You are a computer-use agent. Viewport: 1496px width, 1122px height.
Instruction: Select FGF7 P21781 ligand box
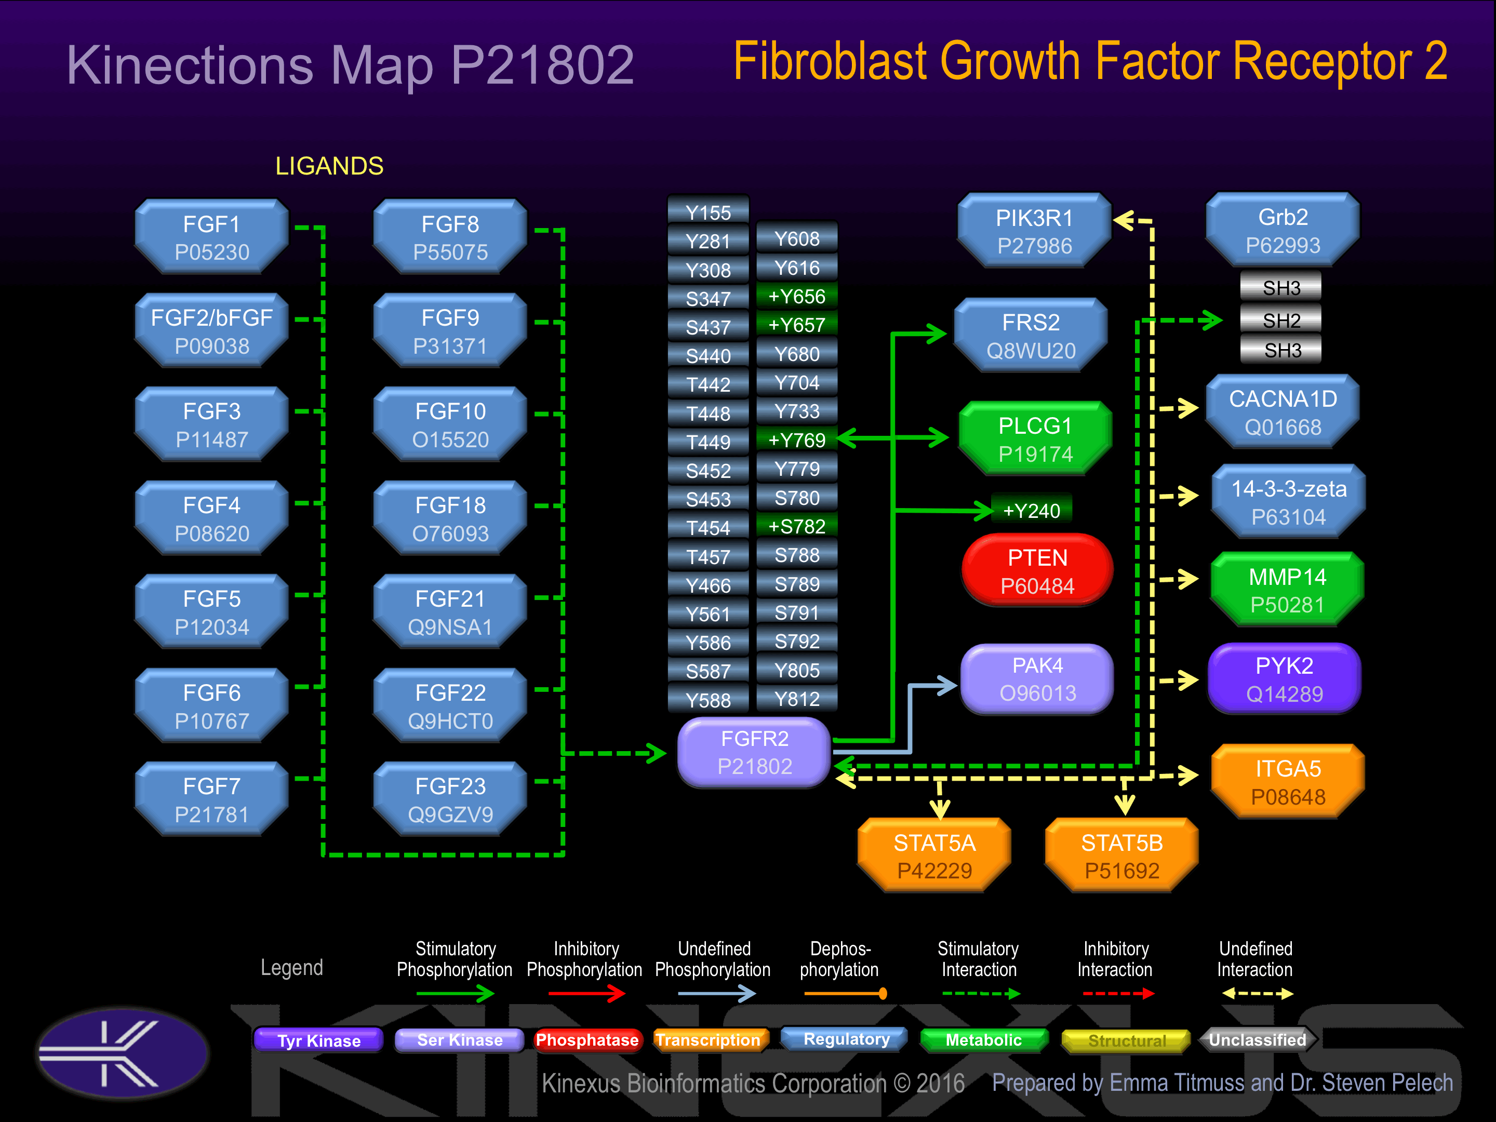pyautogui.click(x=212, y=799)
